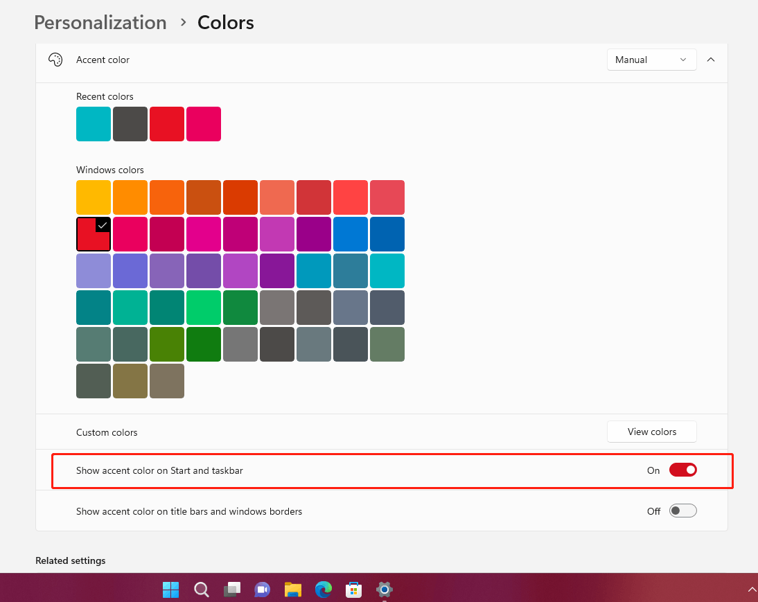The image size is (758, 602).
Task: Show hidden system tray icons
Action: tap(752, 590)
